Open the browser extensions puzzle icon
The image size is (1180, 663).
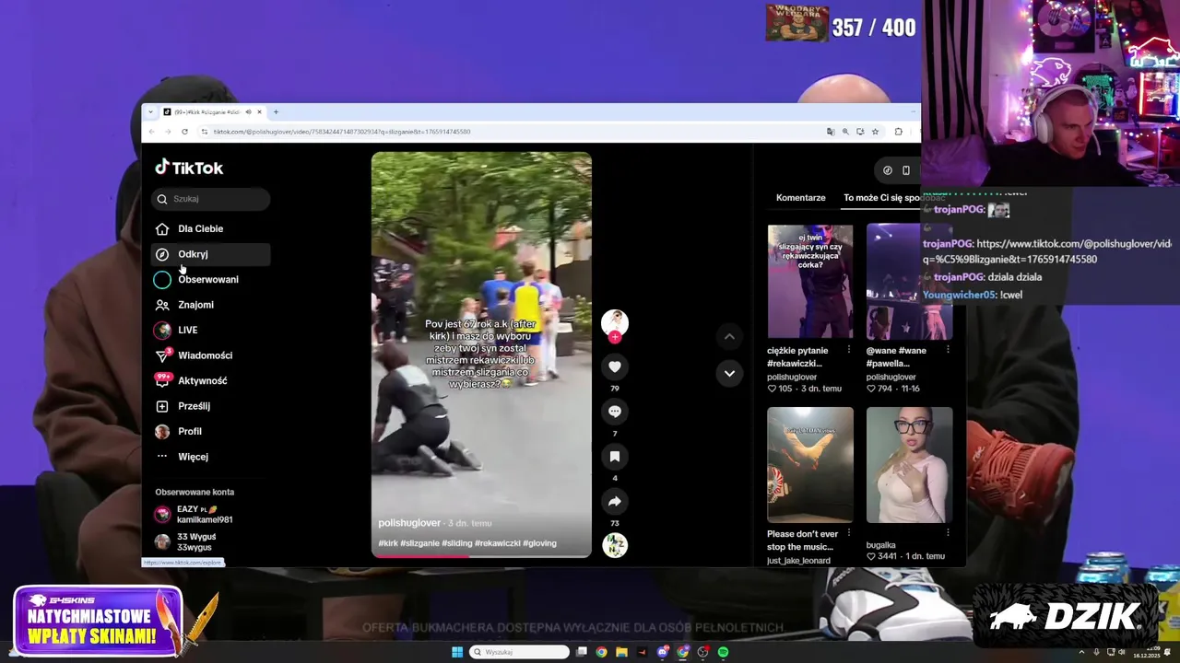[x=899, y=132]
